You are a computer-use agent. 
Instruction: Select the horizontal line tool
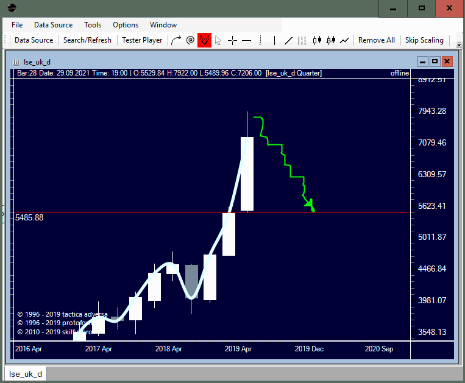[246, 40]
